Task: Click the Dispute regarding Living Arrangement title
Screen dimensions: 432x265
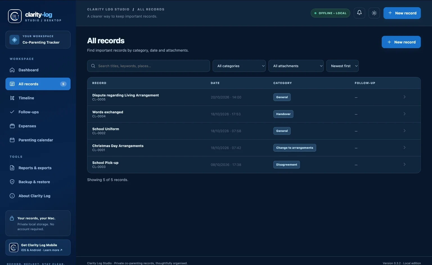Action: 125,95
